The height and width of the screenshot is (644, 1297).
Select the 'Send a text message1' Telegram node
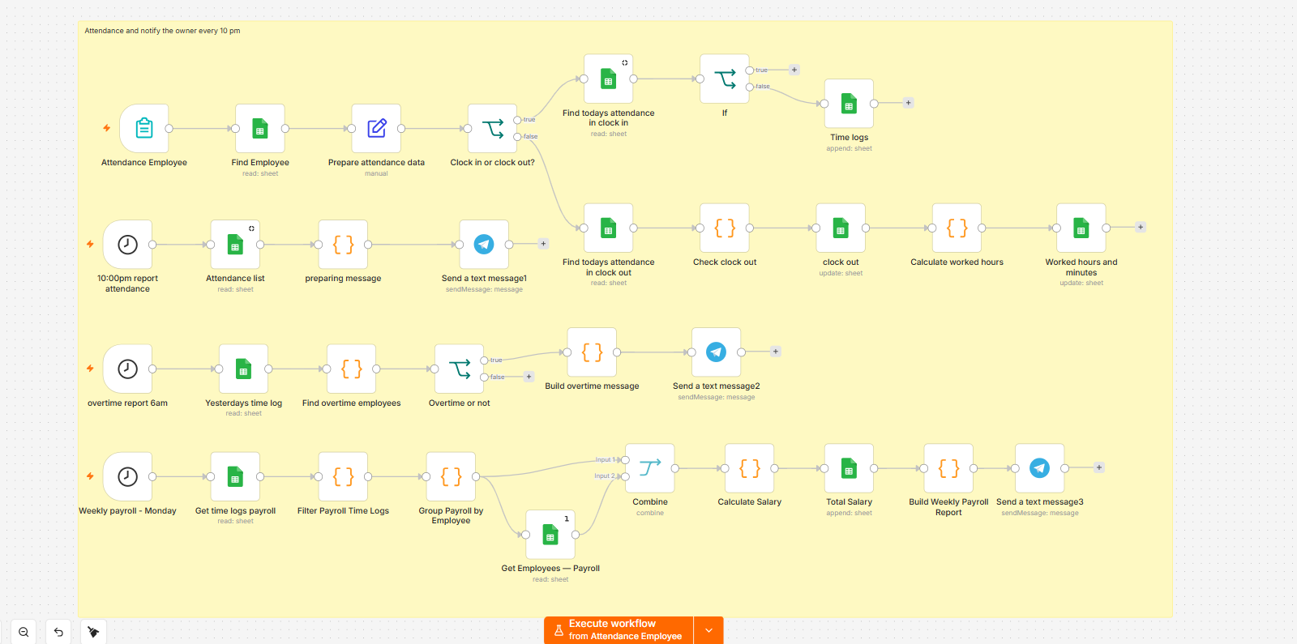484,244
